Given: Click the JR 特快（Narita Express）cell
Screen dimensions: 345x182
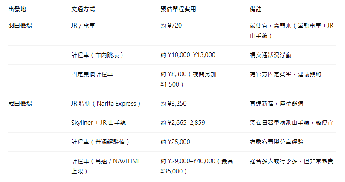Looking at the screenshot, I should [106, 104].
